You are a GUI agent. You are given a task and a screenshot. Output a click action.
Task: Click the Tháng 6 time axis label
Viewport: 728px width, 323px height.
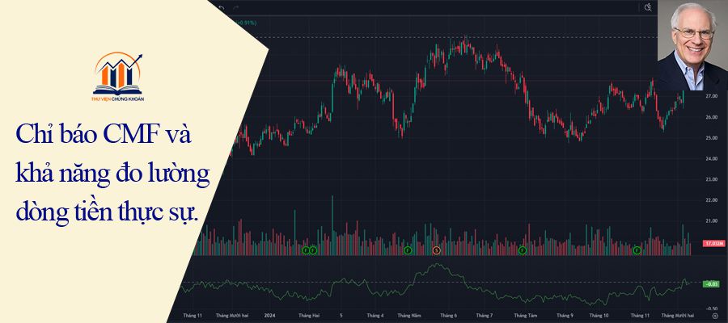coord(448,316)
